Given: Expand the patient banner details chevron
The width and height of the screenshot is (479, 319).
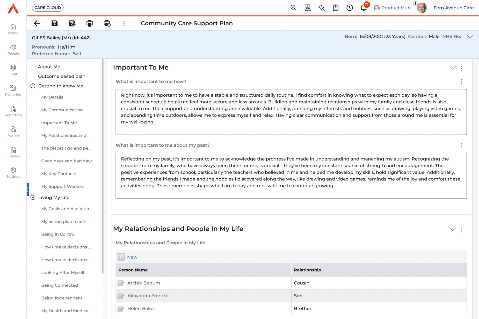Looking at the screenshot, I should point(470,37).
